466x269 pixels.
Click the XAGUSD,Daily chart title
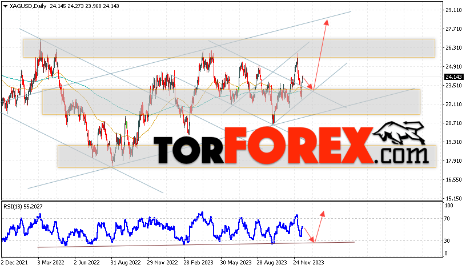28,6
